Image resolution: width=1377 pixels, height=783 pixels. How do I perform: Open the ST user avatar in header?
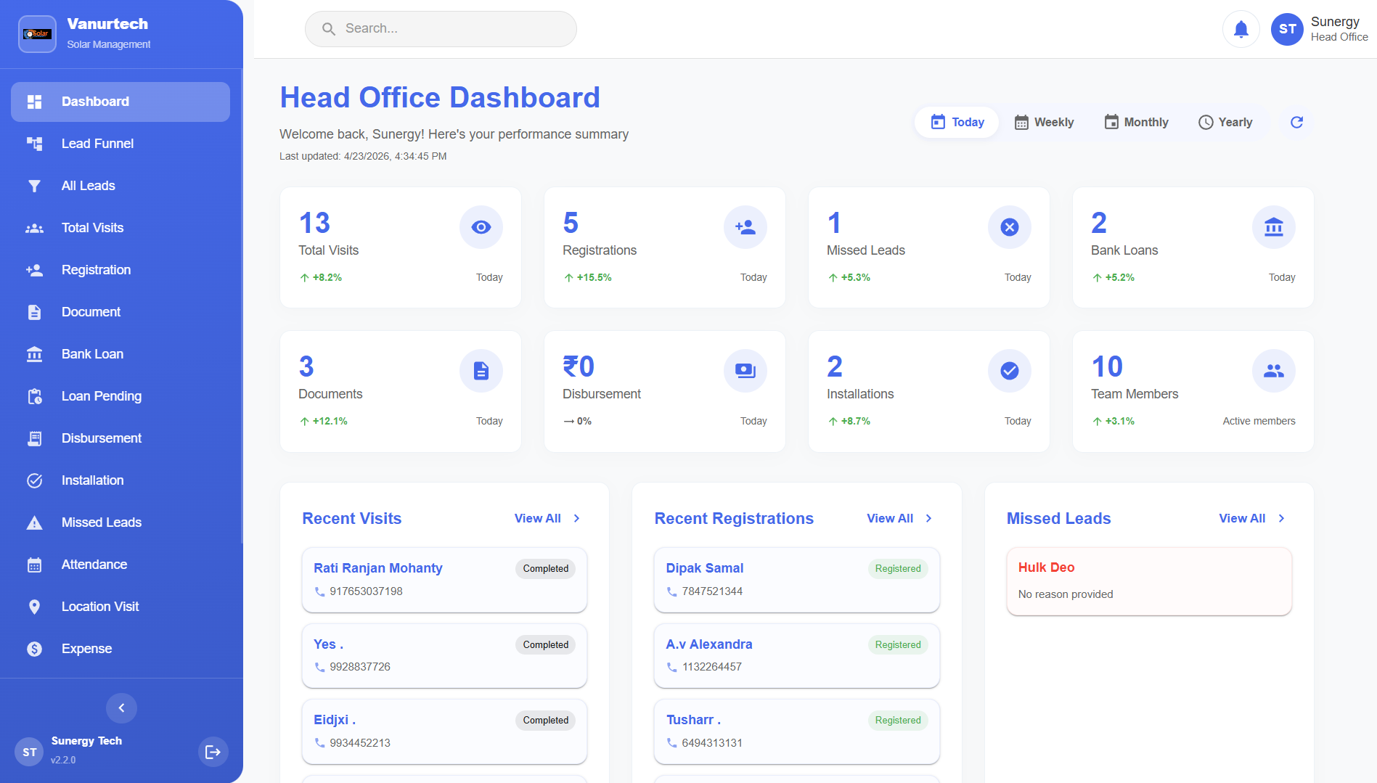tap(1287, 29)
